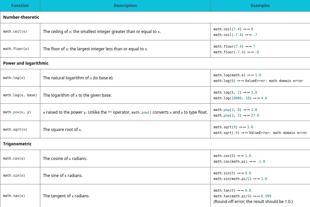Click the math.floor(x) function name
The width and height of the screenshot is (310, 207).
click(16, 49)
